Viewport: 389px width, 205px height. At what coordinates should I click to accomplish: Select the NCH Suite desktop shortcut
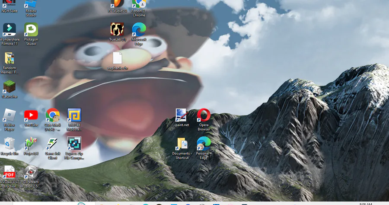click(10, 6)
